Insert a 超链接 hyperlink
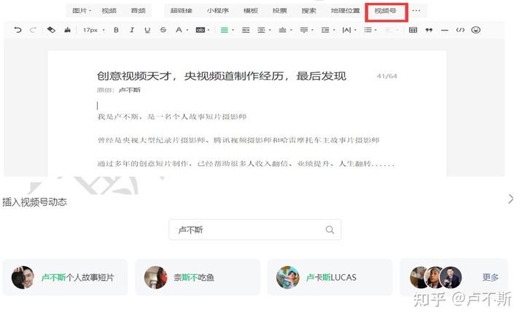This screenshot has width=525, height=320. coord(181,11)
